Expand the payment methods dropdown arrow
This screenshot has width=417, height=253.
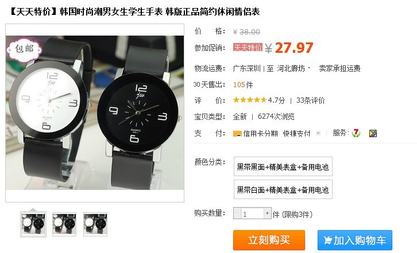click(x=318, y=133)
